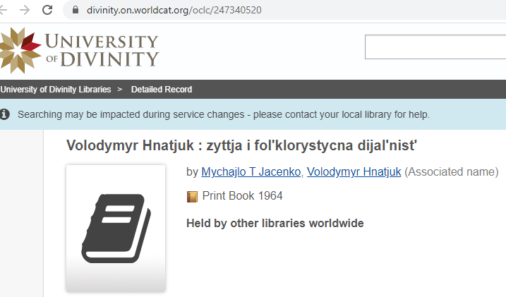Select the Detailed Record breadcrumb

click(162, 90)
